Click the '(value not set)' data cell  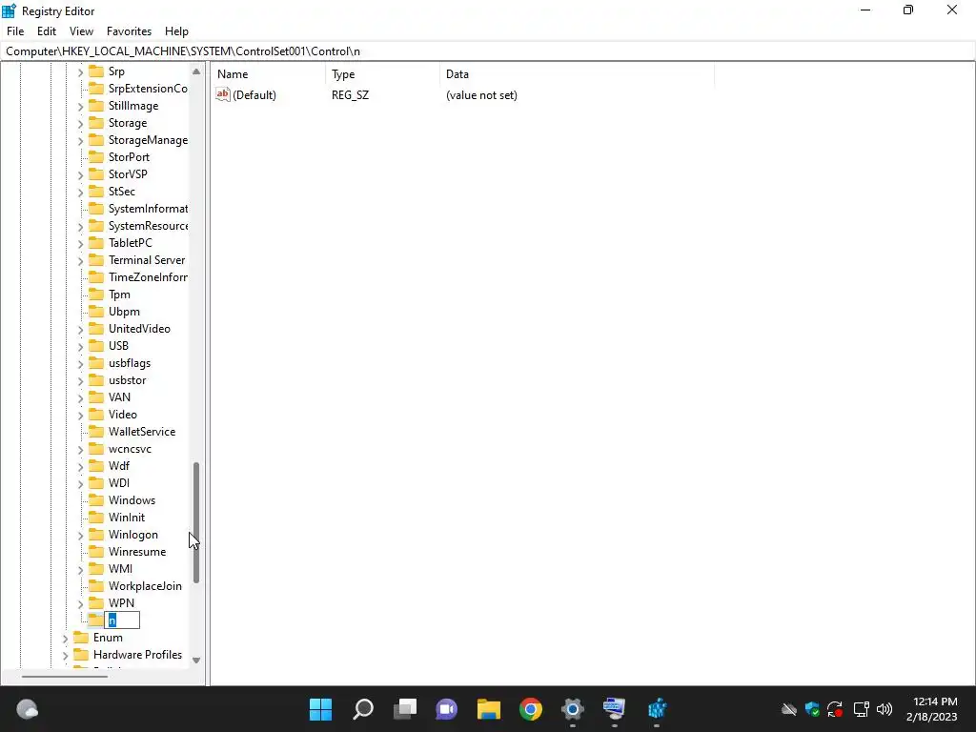pyautogui.click(x=481, y=95)
